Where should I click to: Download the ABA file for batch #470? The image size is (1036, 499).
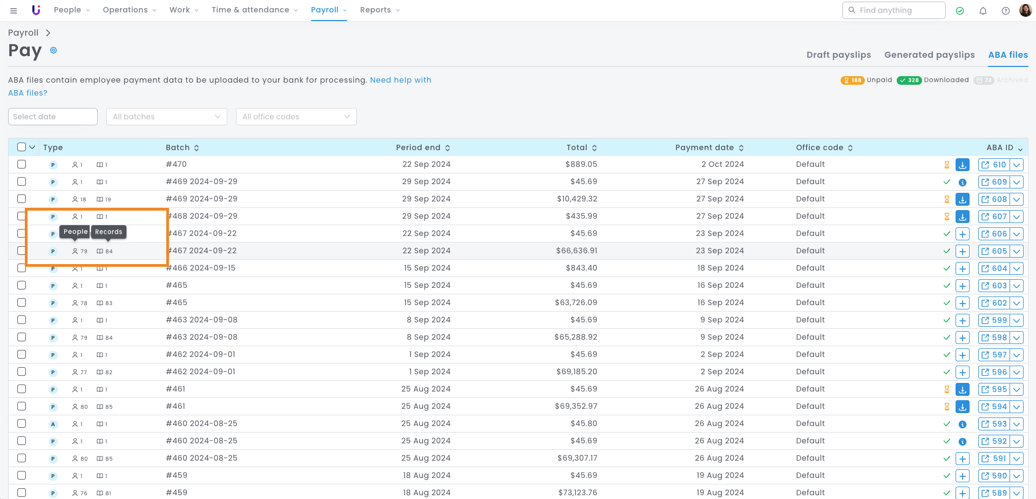pyautogui.click(x=962, y=165)
